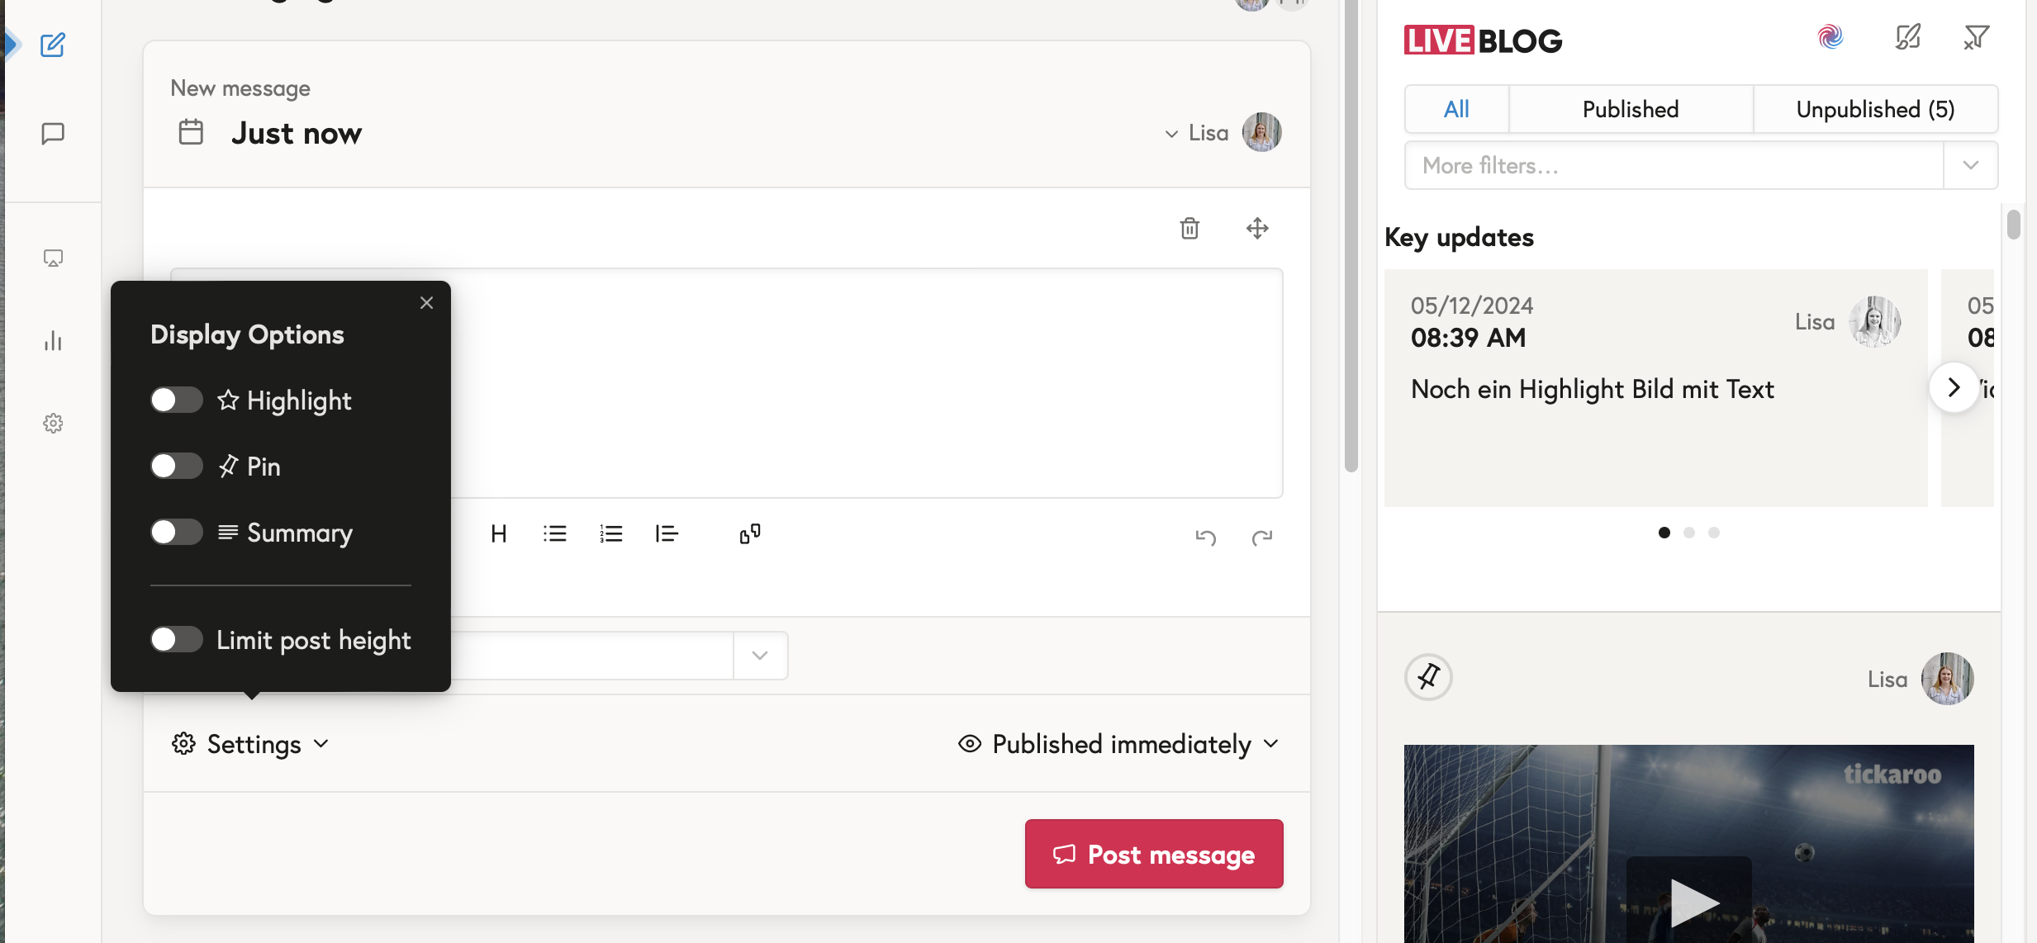Open the Published immediately dropdown
This screenshot has width=2037, height=943.
point(1119,744)
